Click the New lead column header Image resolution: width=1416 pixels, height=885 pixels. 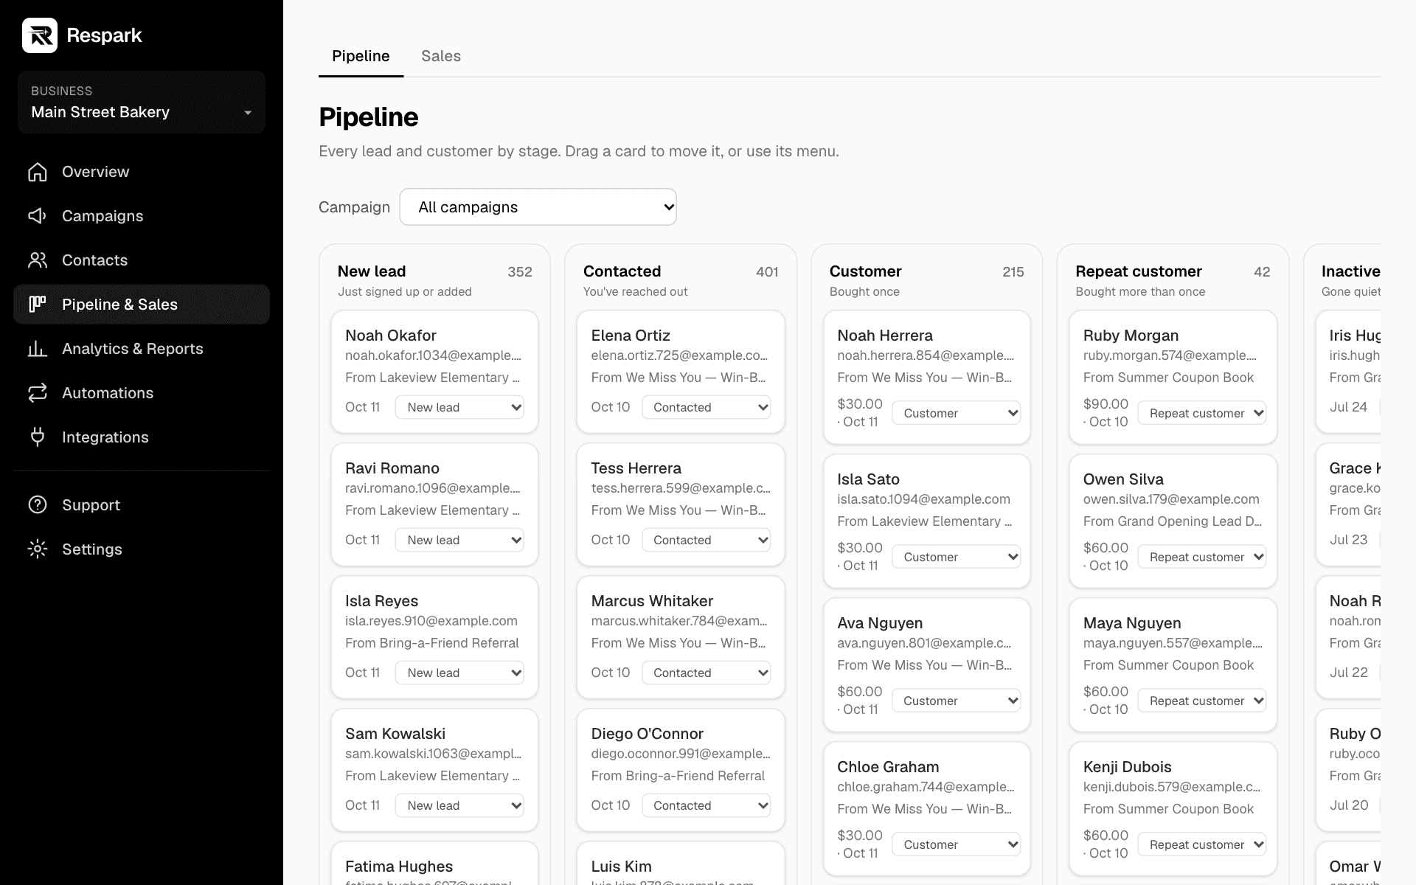click(372, 271)
